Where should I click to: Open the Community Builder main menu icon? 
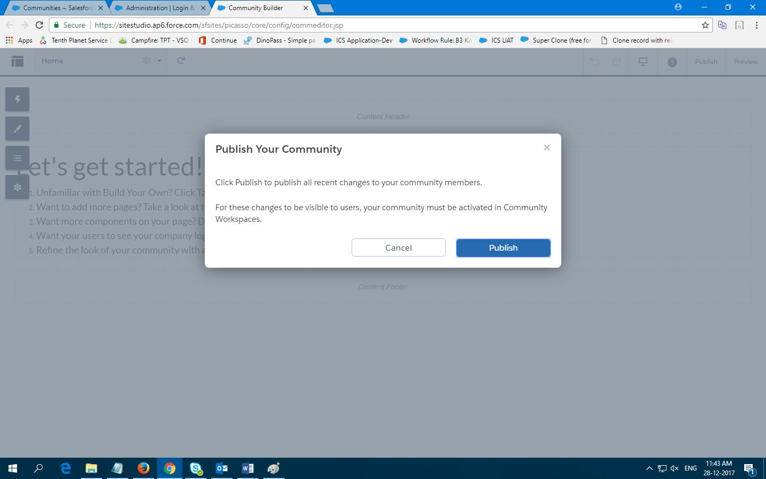18,61
